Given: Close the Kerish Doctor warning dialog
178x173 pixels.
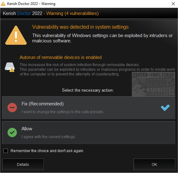Looking at the screenshot, I should 173,4.
